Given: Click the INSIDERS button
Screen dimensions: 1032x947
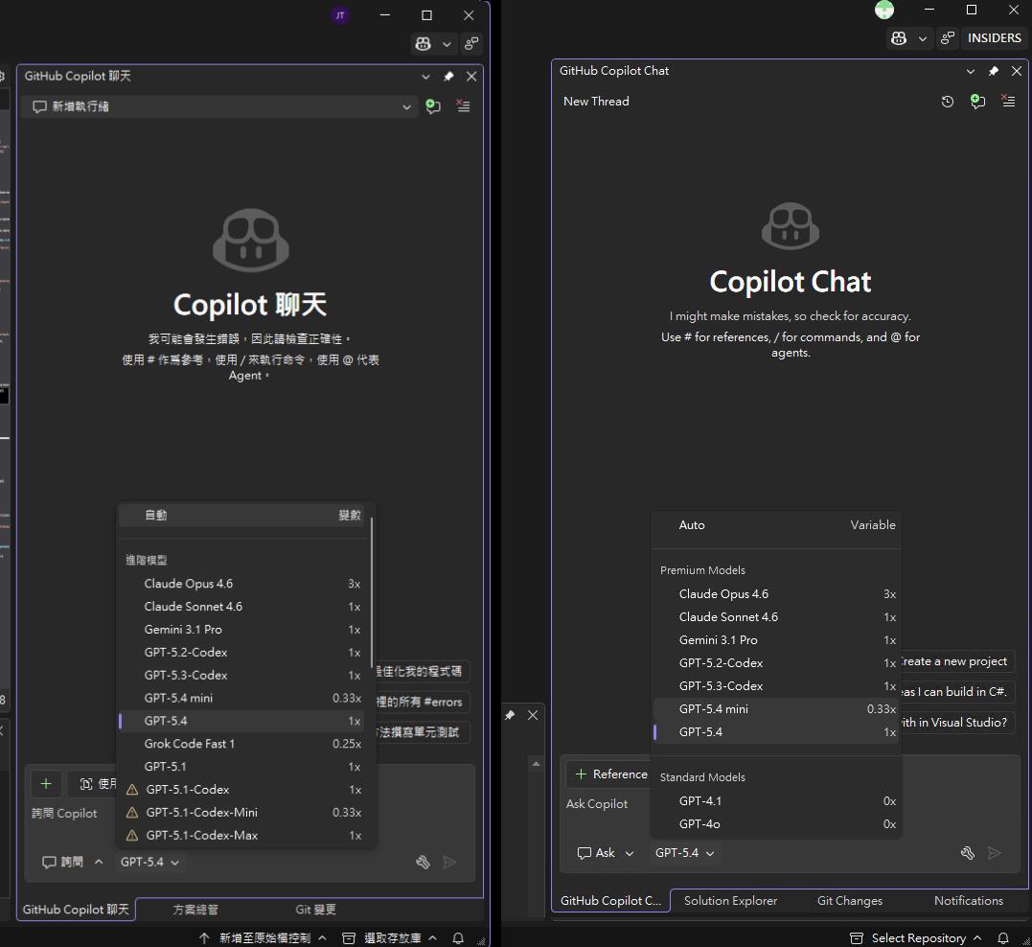Looking at the screenshot, I should pyautogui.click(x=994, y=38).
